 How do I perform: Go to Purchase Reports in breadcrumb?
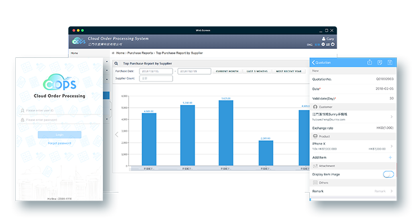click(140, 53)
